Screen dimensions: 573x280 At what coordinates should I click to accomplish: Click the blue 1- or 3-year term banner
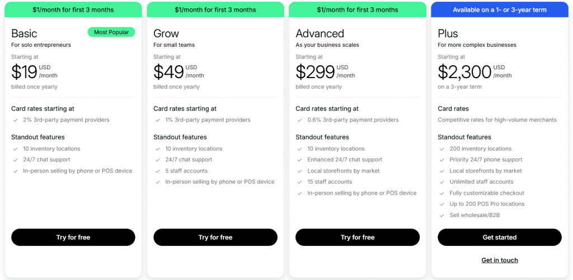coord(499,9)
